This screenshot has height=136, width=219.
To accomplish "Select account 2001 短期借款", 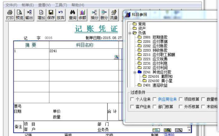I will [152, 37].
